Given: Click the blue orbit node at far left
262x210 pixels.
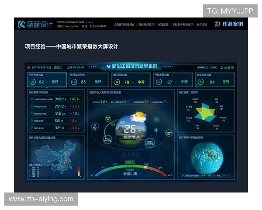Looking at the screenshot, I should point(95,126).
